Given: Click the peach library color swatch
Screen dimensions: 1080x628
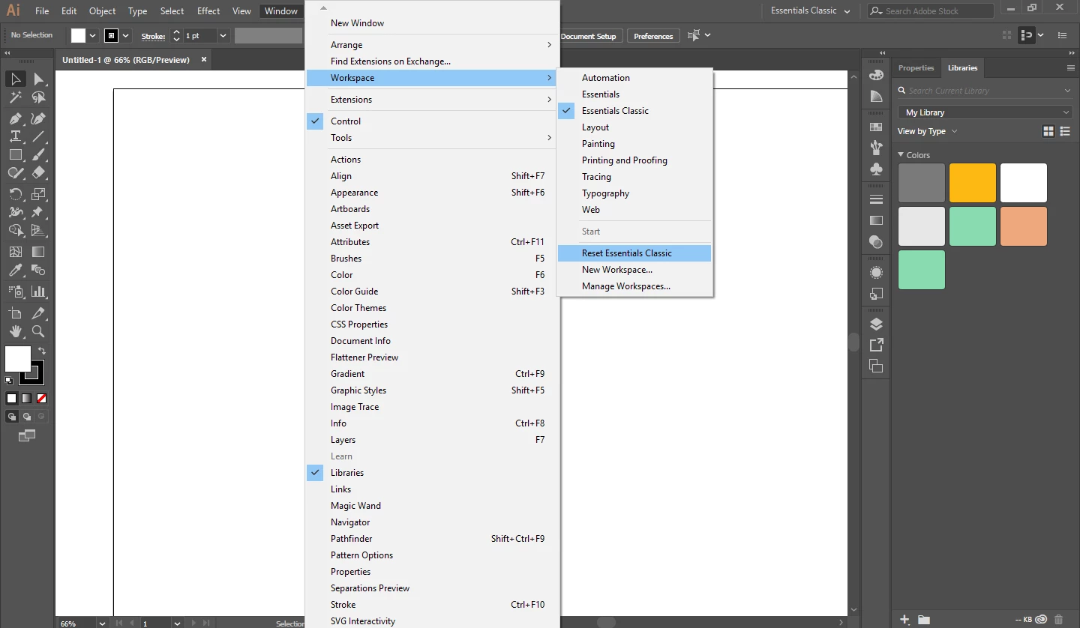Looking at the screenshot, I should tap(1023, 226).
